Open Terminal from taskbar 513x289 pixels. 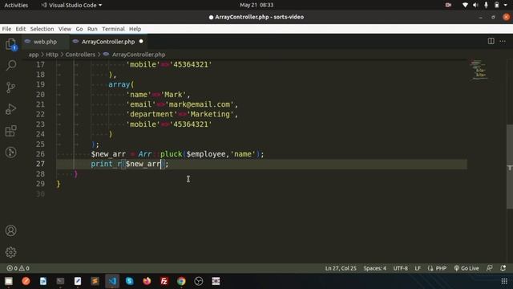(x=60, y=281)
